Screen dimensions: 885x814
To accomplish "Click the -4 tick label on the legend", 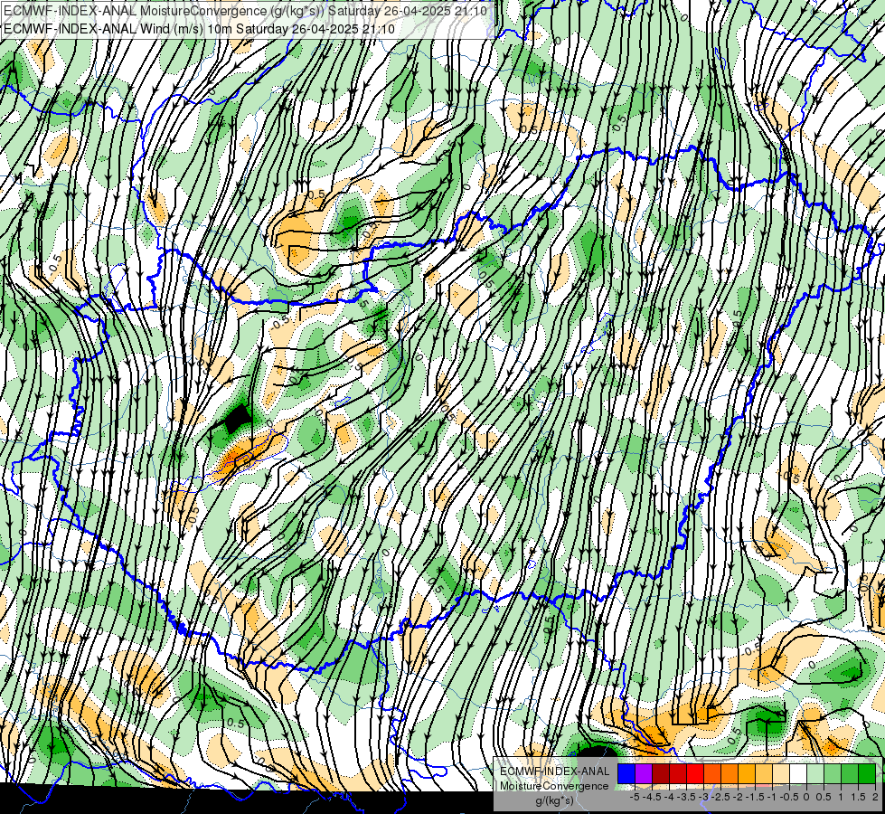I will (669, 797).
